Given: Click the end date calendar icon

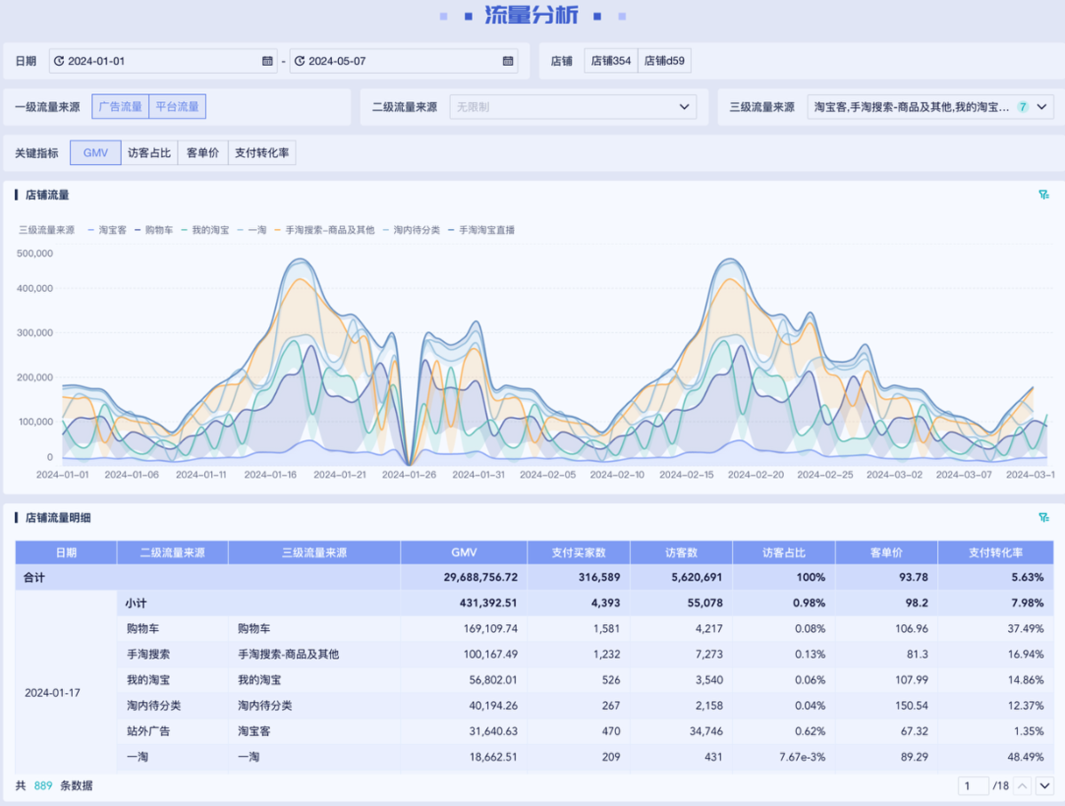Looking at the screenshot, I should tap(508, 61).
